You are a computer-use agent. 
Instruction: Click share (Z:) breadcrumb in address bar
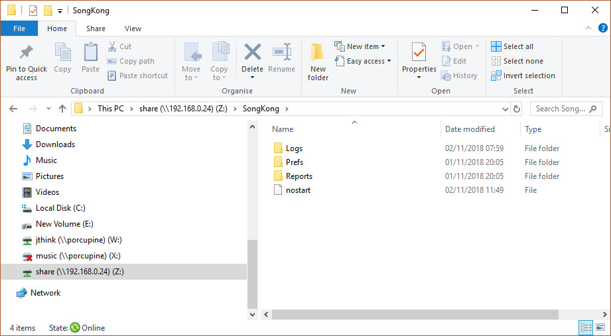point(183,109)
